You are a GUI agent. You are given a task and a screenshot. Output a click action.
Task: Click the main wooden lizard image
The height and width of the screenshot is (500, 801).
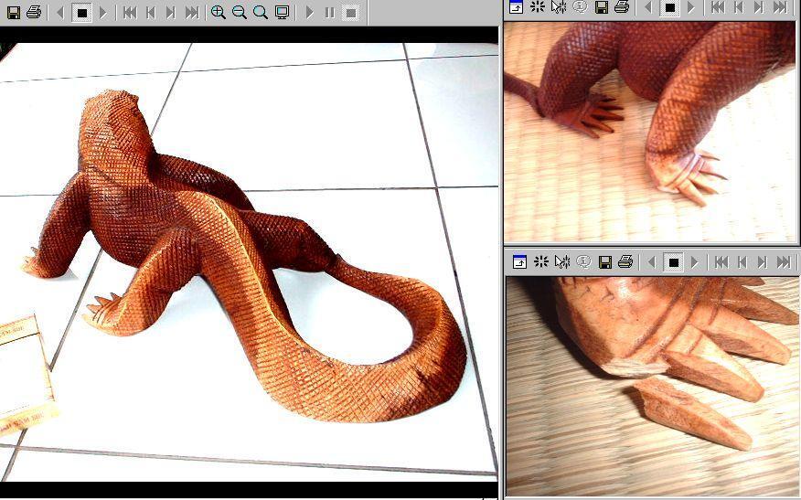[247, 256]
